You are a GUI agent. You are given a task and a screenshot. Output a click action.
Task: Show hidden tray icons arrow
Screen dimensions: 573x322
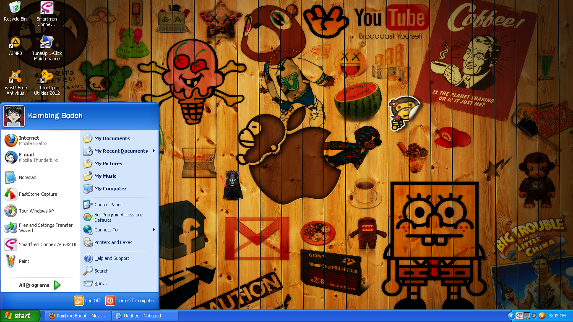[x=511, y=316]
